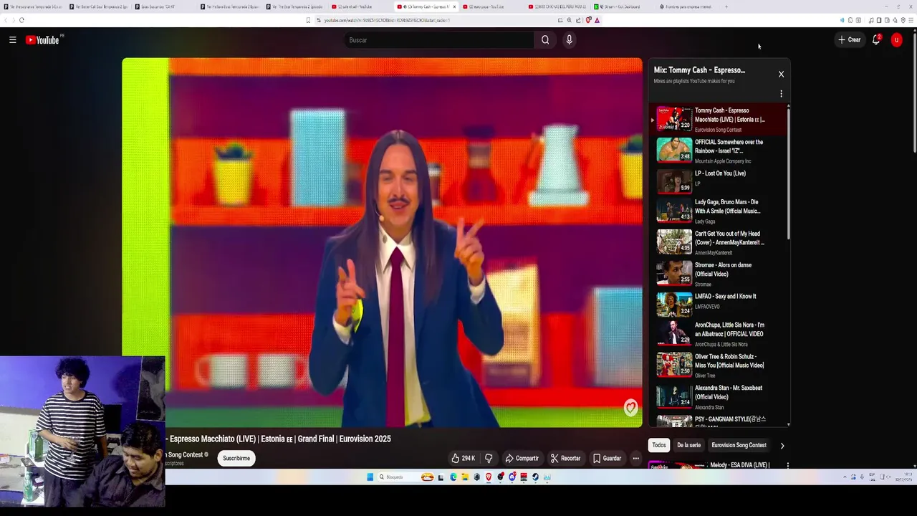This screenshot has width=917, height=516.
Task: Open options for Melody ESA DIVA video
Action: (787, 466)
